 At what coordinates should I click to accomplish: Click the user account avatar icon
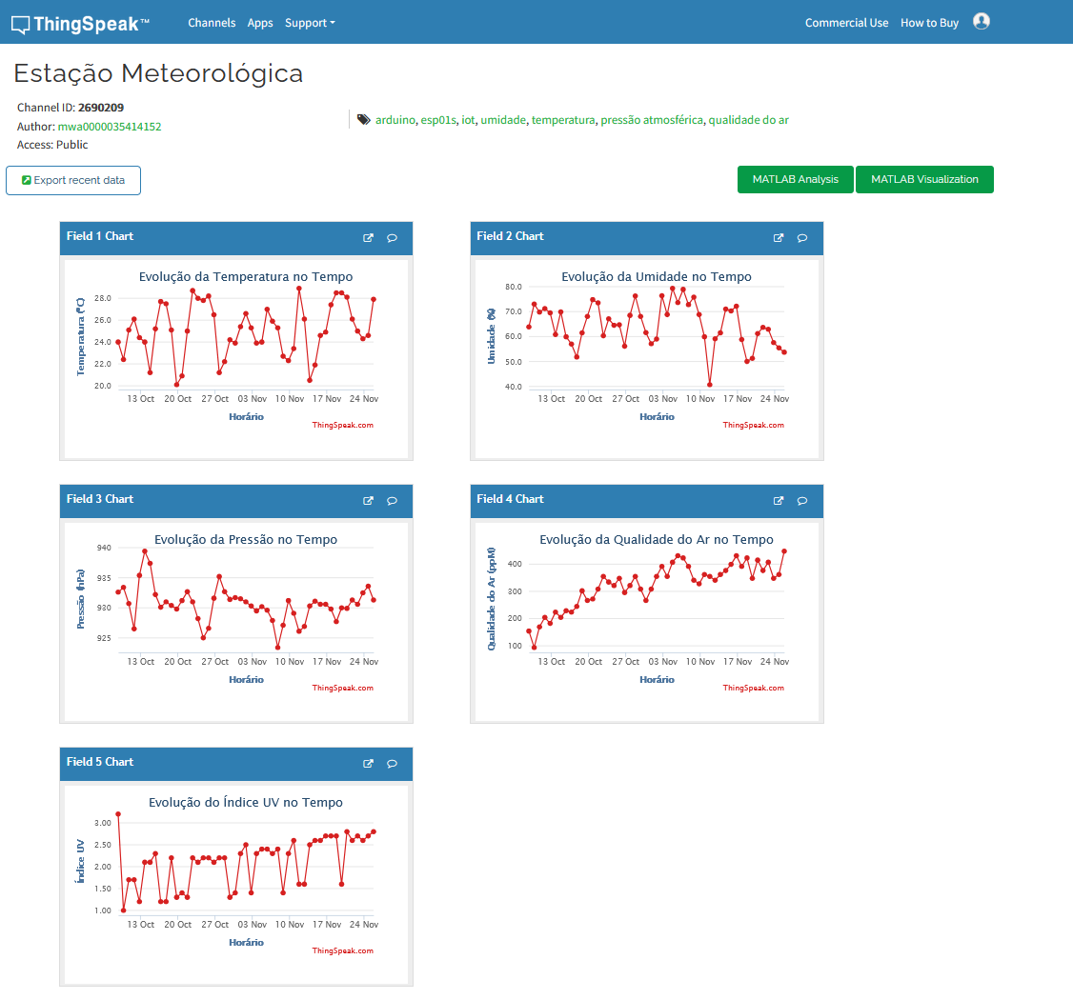(982, 21)
